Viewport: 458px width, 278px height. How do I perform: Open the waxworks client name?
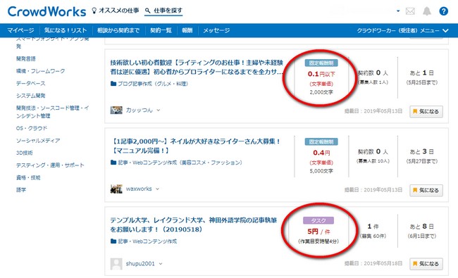(x=139, y=189)
